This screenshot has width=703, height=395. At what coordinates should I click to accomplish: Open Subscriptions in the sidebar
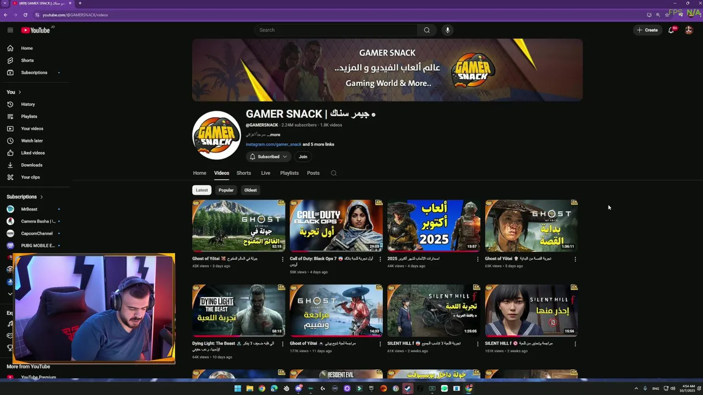click(35, 72)
